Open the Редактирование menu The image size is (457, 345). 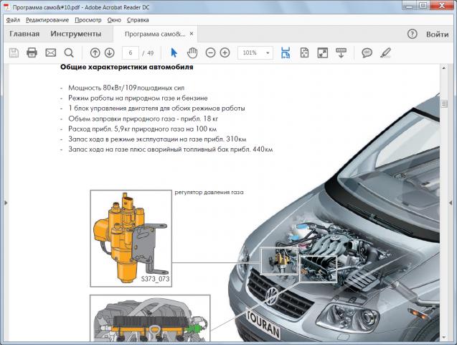click(47, 20)
